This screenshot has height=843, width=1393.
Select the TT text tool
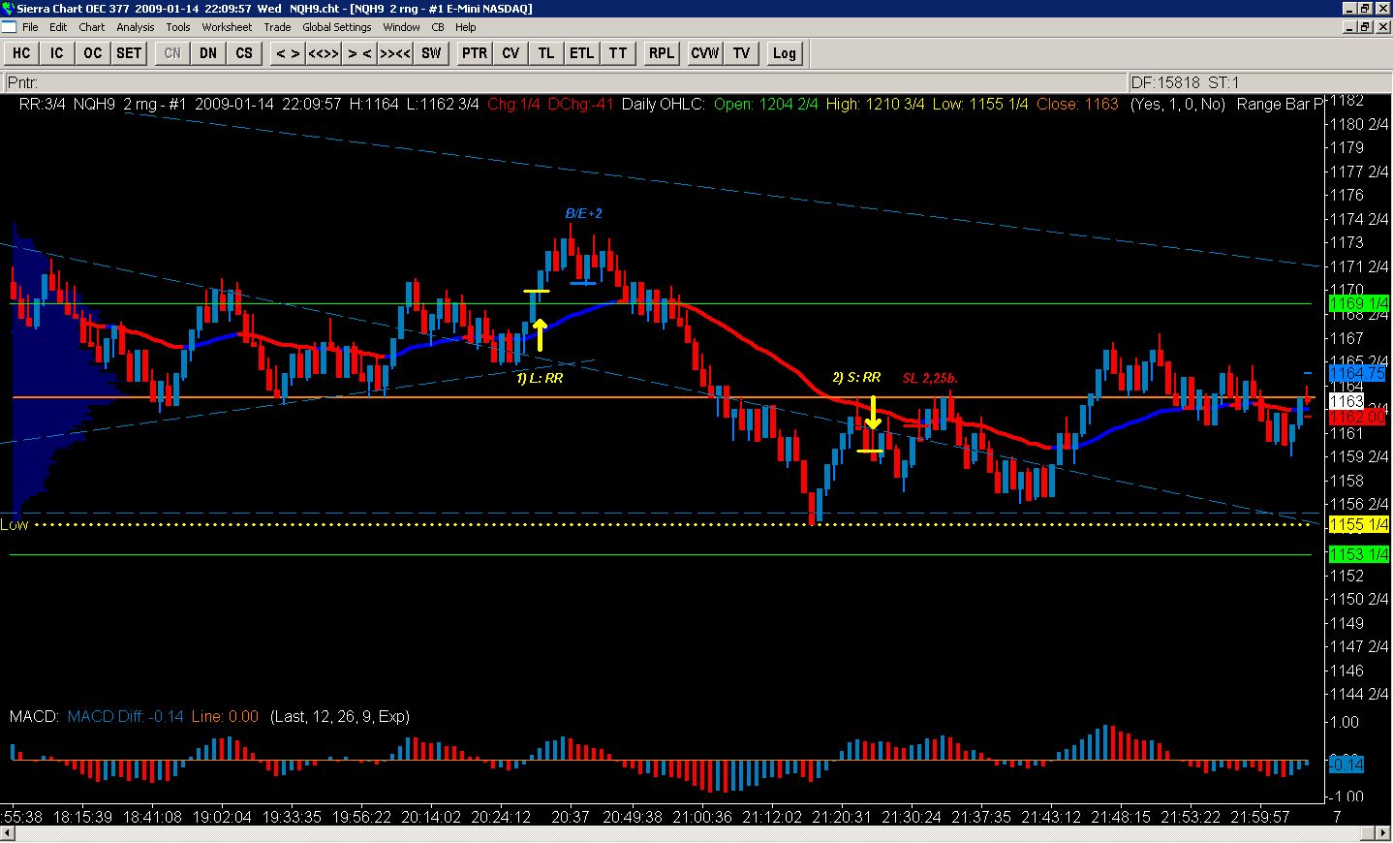click(x=618, y=53)
